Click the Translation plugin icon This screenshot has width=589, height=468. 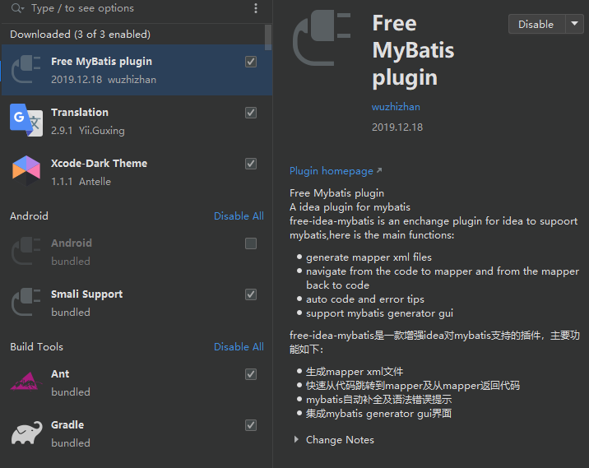point(26,120)
